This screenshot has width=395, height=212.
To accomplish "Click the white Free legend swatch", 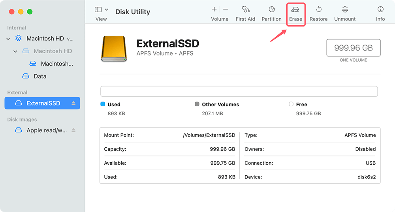I will click(x=291, y=104).
